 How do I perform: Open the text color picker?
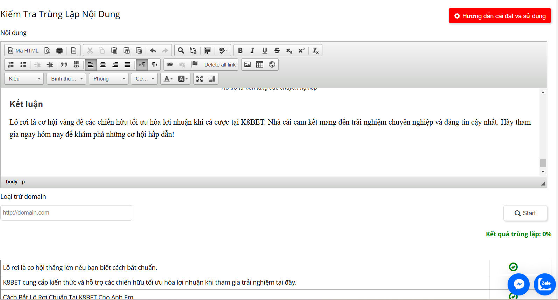[168, 79]
